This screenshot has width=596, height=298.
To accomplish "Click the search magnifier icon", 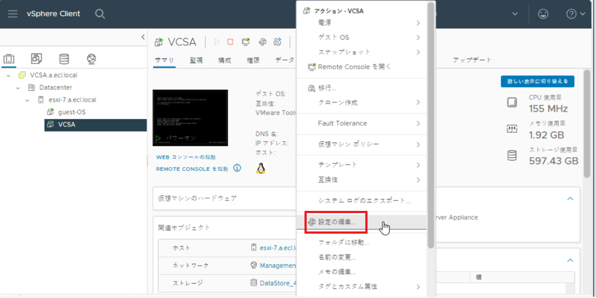I will (x=100, y=14).
